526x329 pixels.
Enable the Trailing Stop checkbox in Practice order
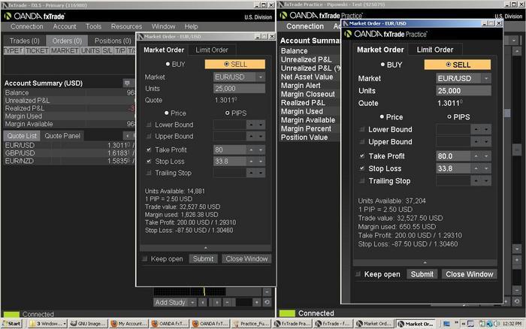[361, 181]
